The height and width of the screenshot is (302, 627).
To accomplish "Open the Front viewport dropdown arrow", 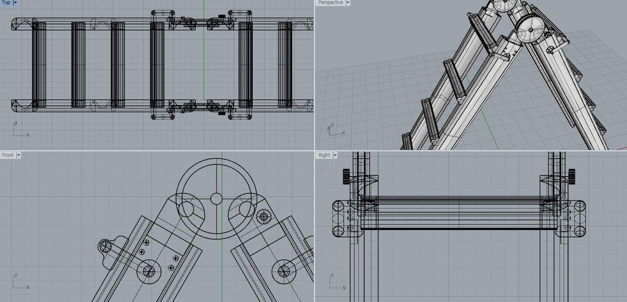I will (19, 155).
